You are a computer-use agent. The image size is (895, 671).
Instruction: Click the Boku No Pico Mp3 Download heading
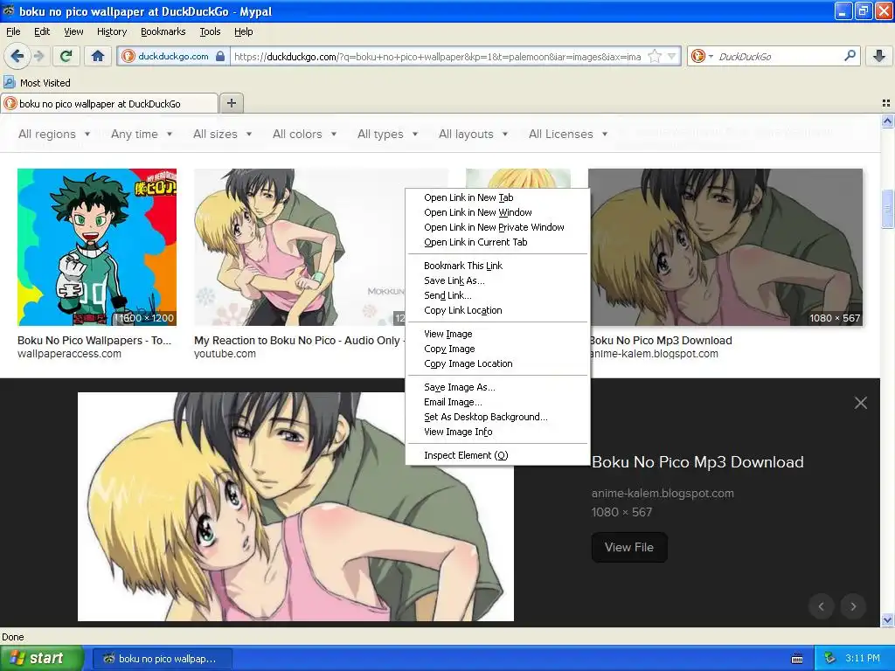click(x=697, y=461)
